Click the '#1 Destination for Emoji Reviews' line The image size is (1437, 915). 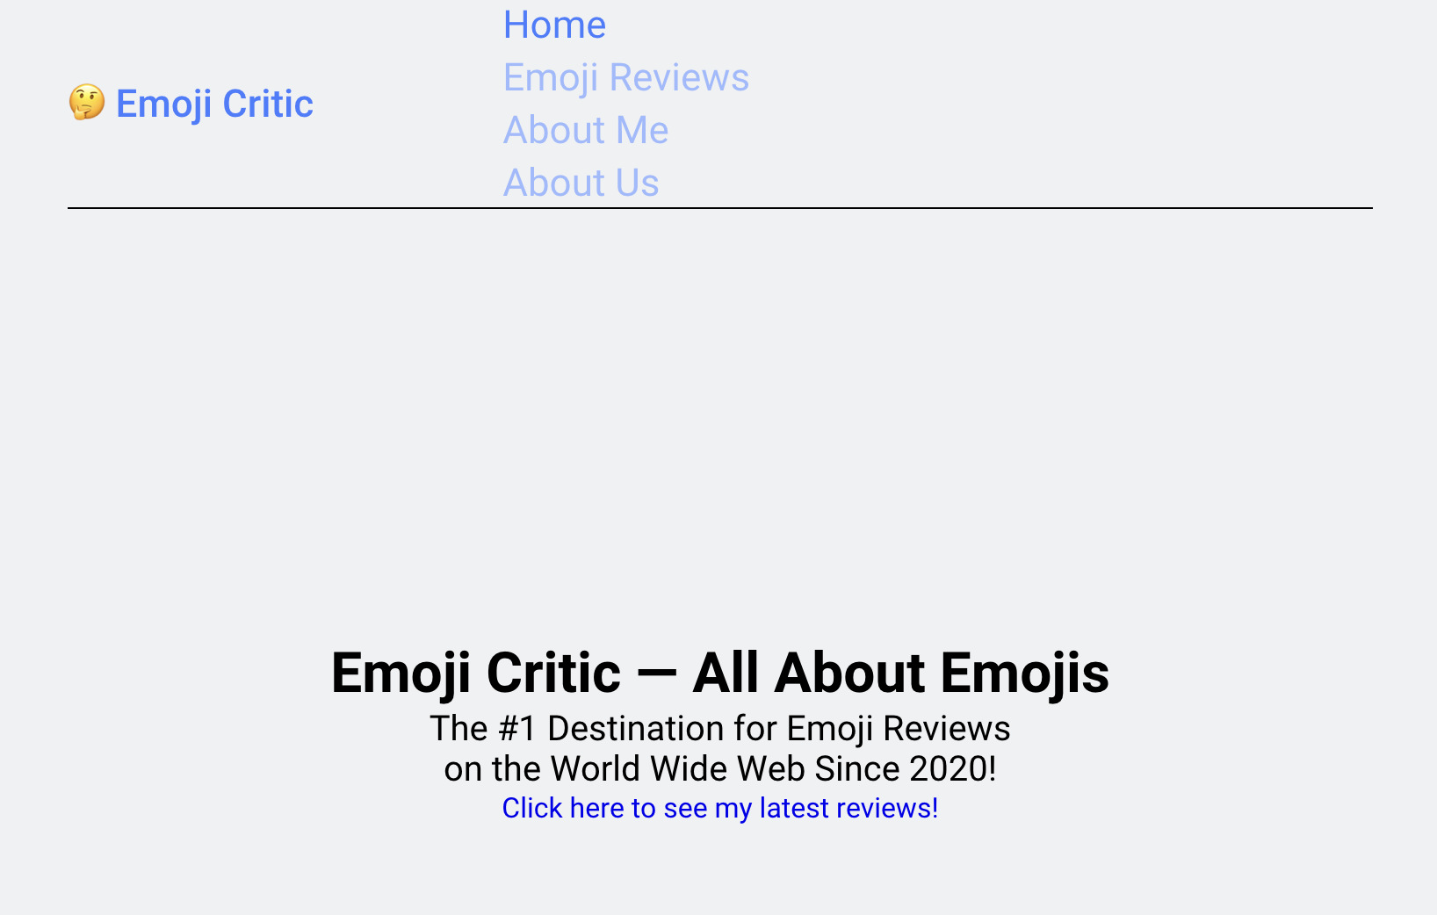pos(719,729)
